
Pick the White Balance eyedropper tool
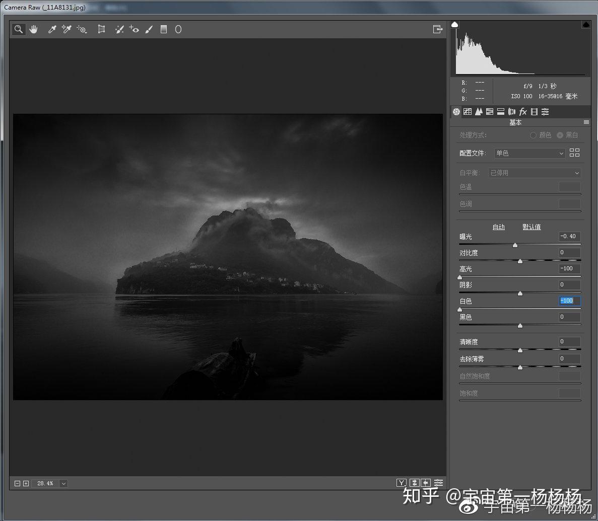click(52, 29)
